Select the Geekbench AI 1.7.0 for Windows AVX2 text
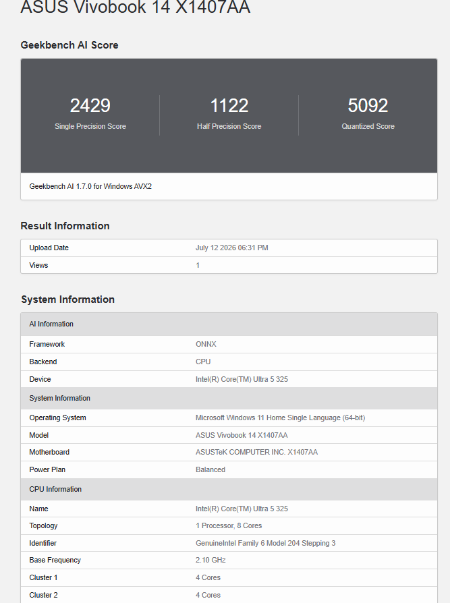Image resolution: width=450 pixels, height=603 pixels. pyautogui.click(x=90, y=186)
